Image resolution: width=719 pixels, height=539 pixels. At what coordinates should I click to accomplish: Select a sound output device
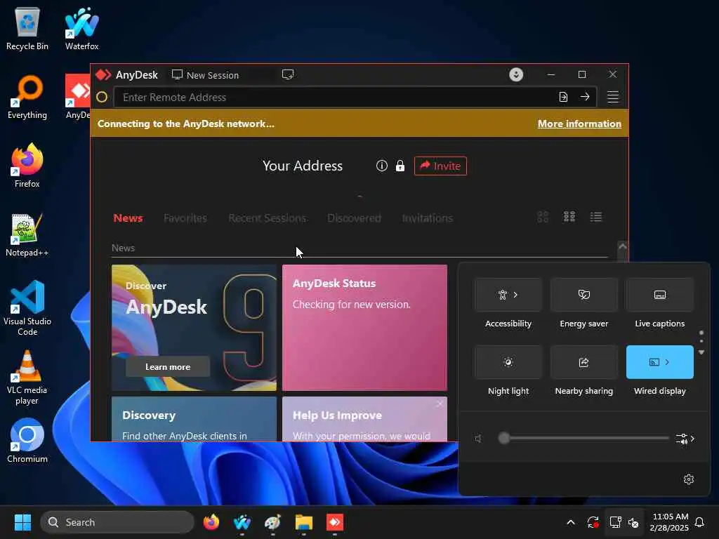[x=685, y=439]
